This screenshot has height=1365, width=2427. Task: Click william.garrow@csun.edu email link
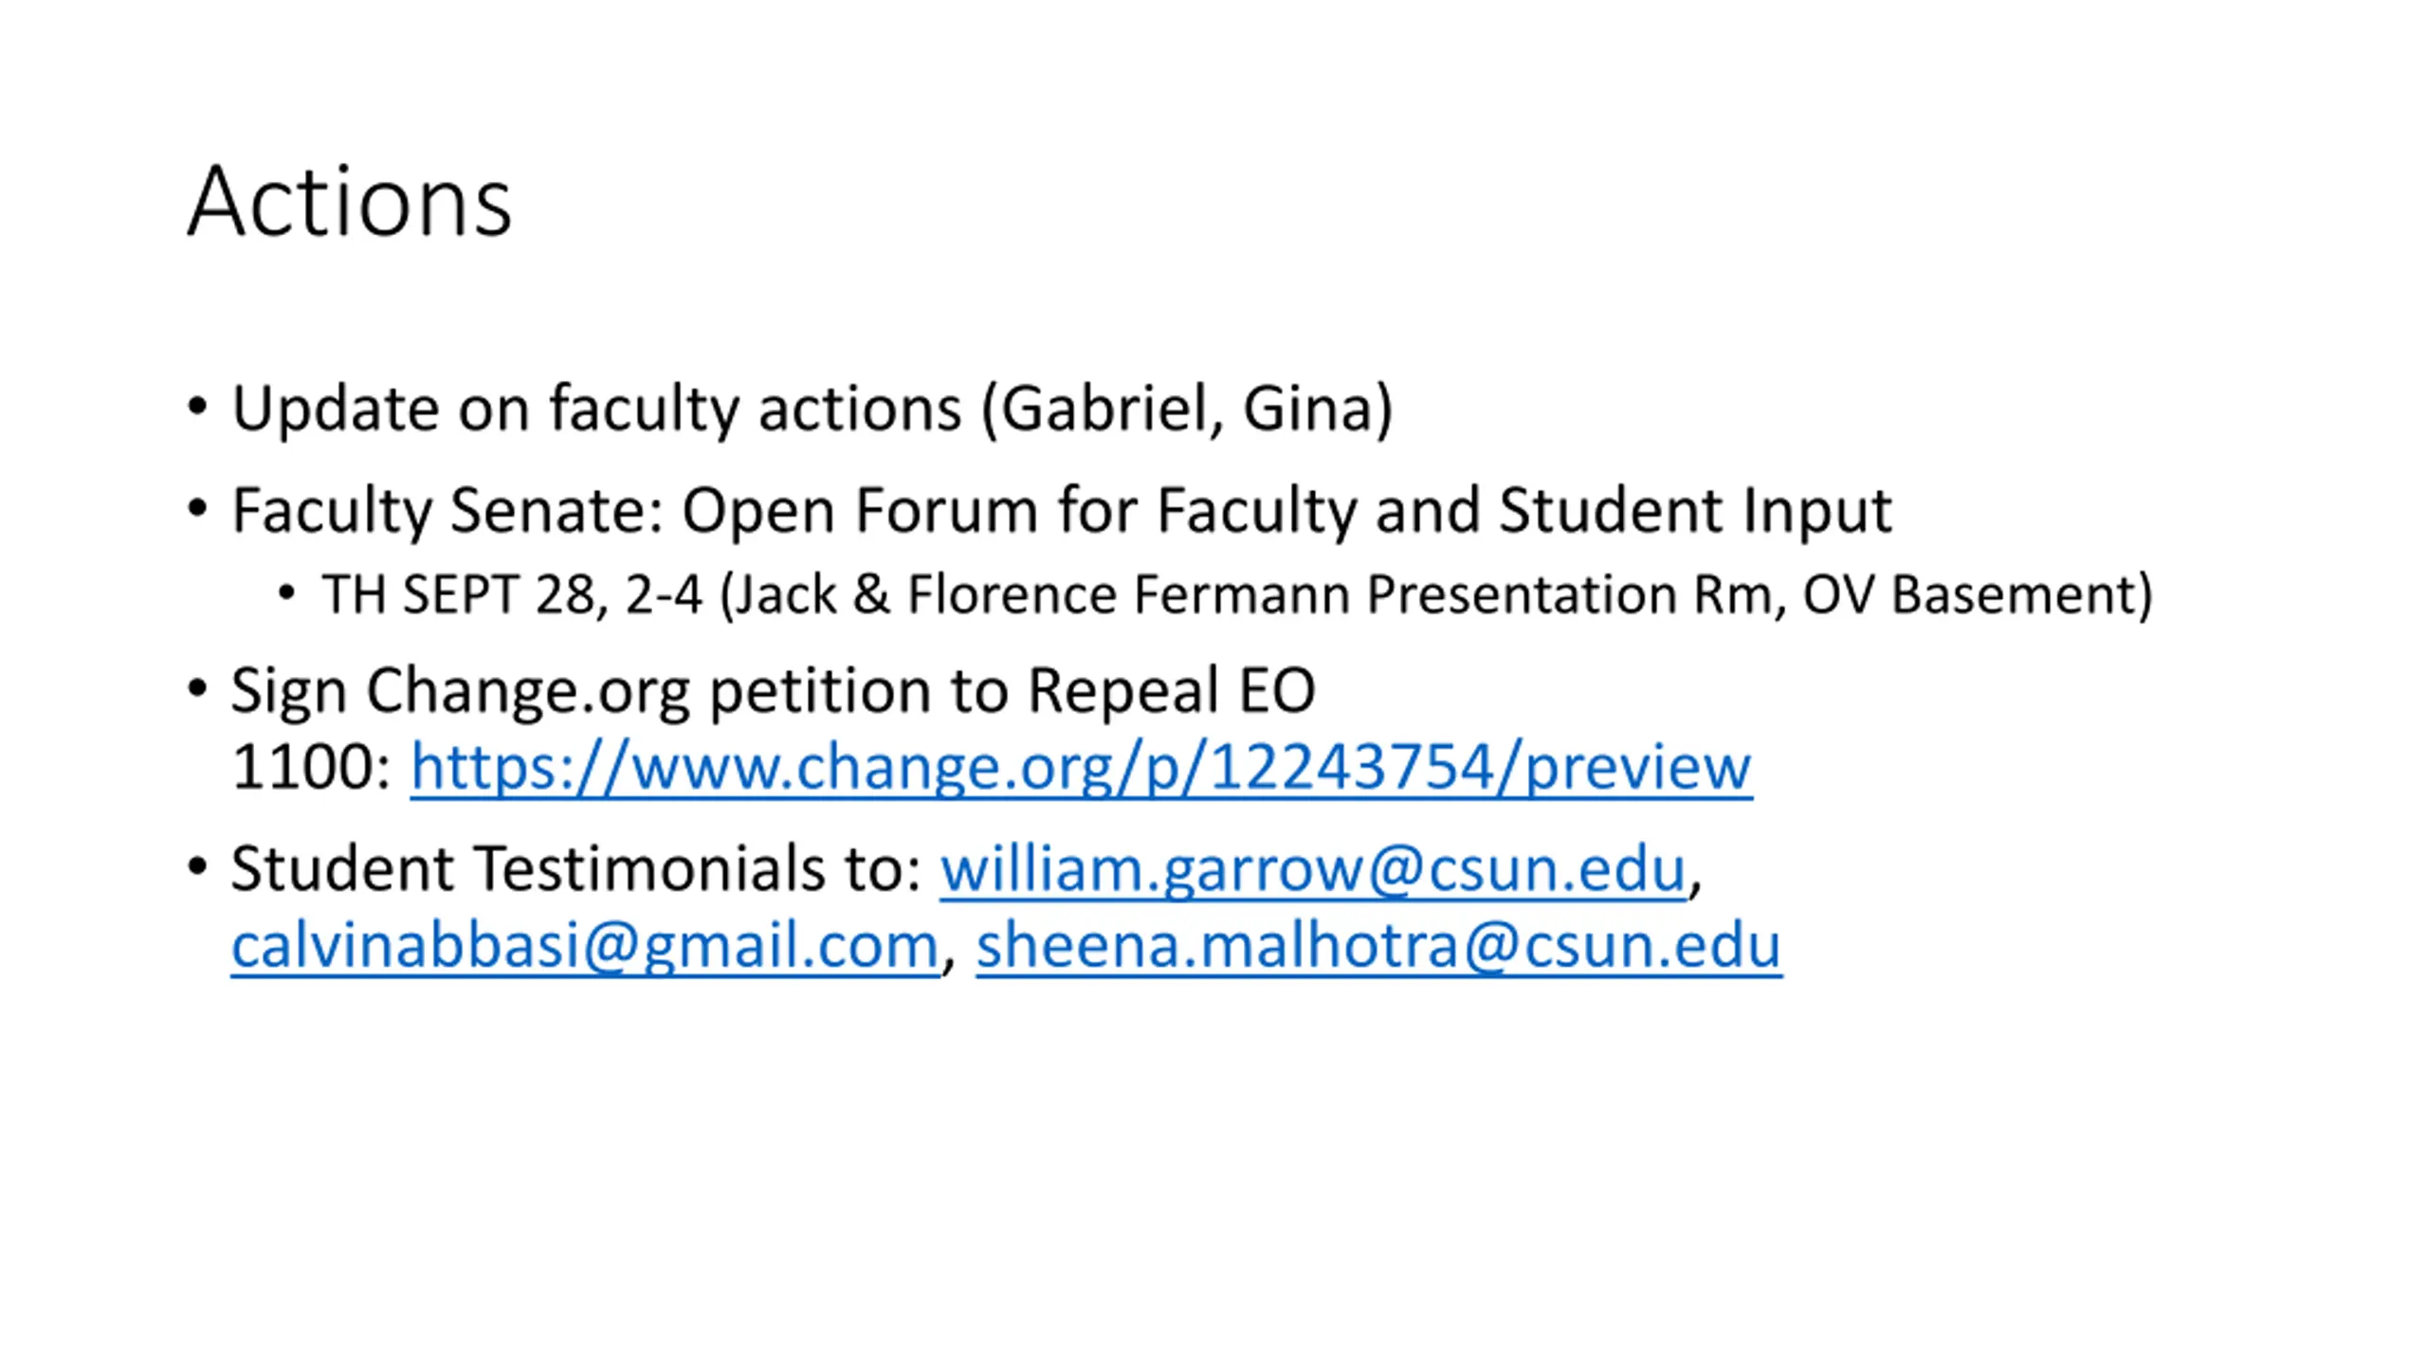point(1313,868)
